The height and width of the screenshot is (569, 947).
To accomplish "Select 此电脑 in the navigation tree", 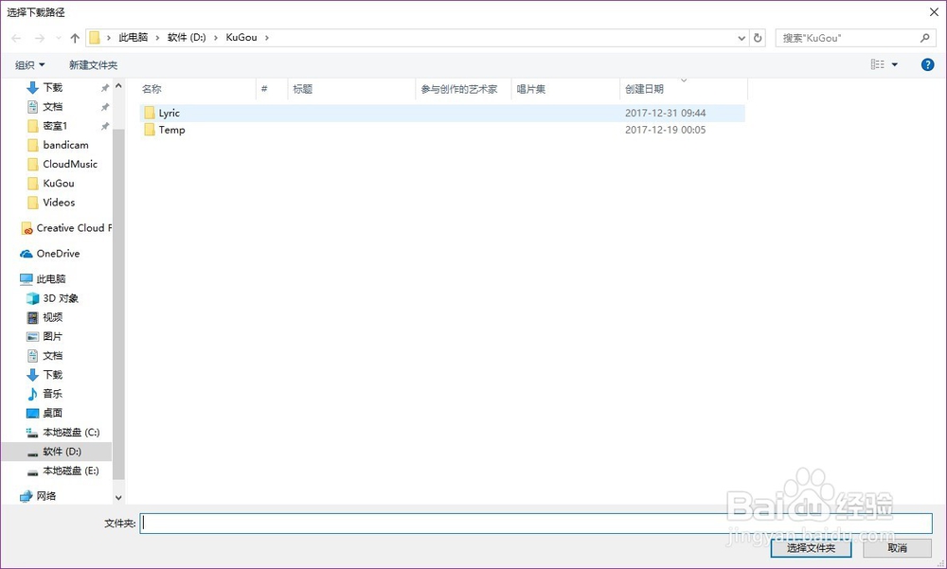I will 51,279.
